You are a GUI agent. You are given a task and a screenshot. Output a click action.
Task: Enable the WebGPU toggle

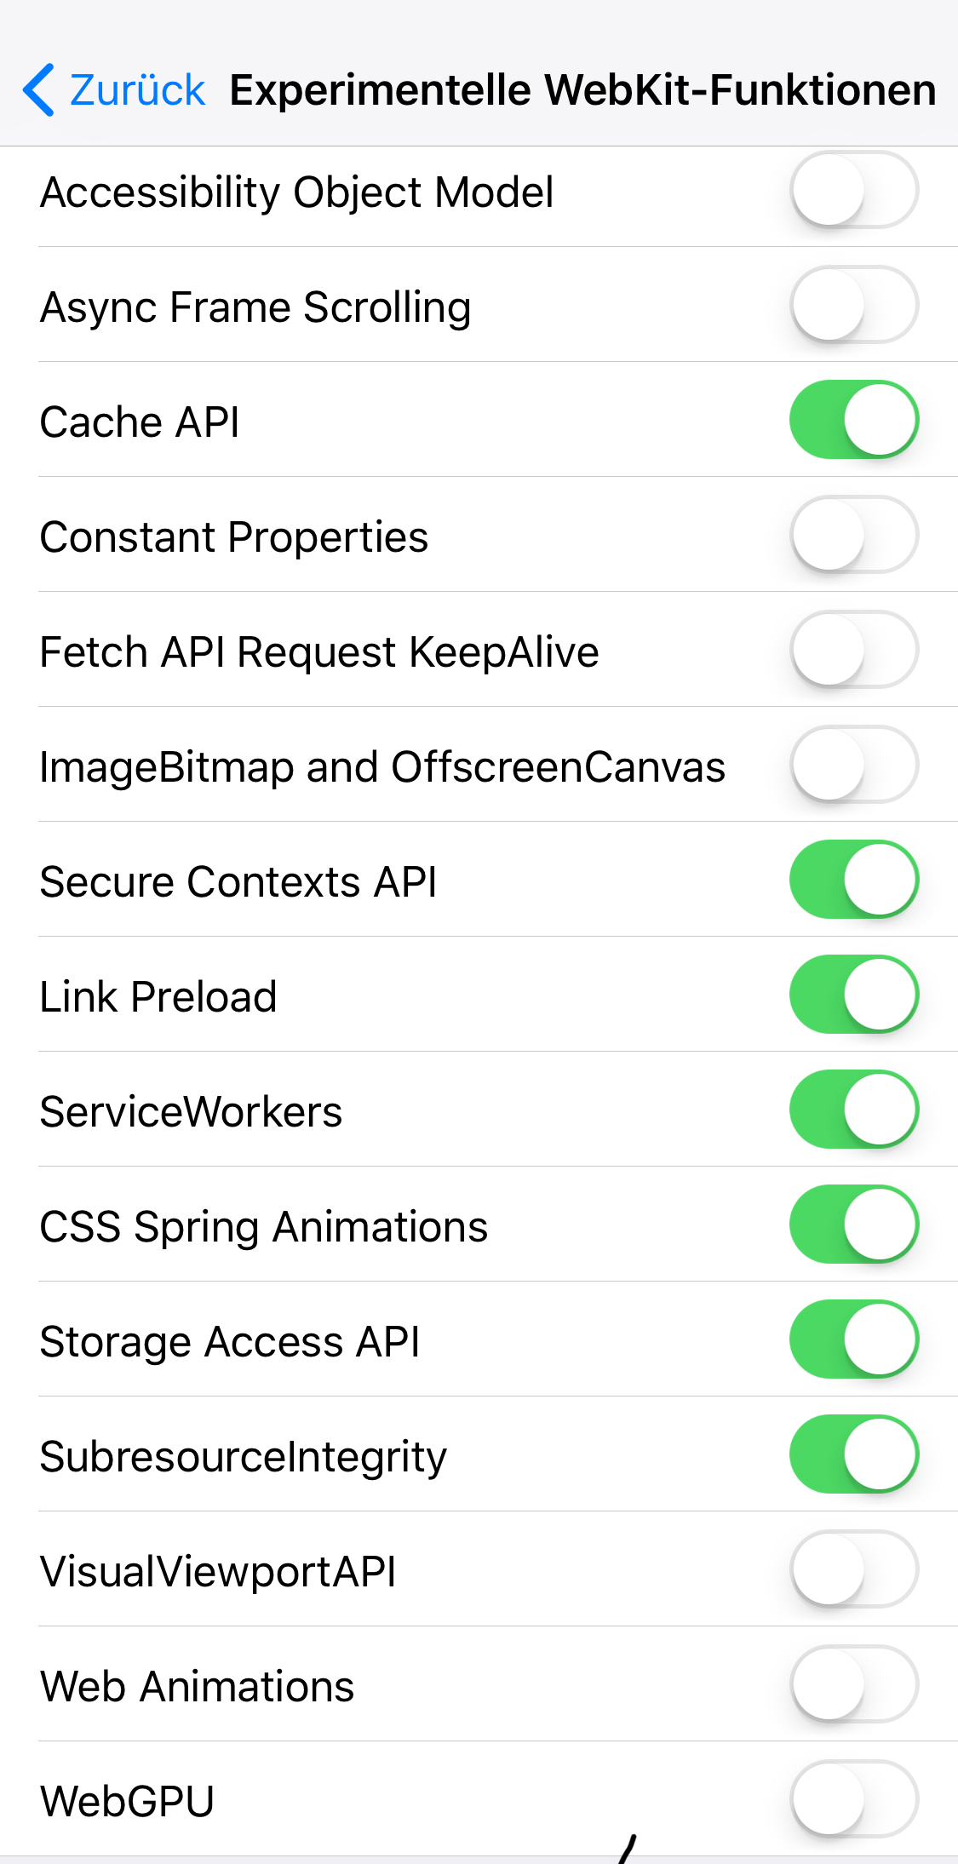(x=853, y=1799)
